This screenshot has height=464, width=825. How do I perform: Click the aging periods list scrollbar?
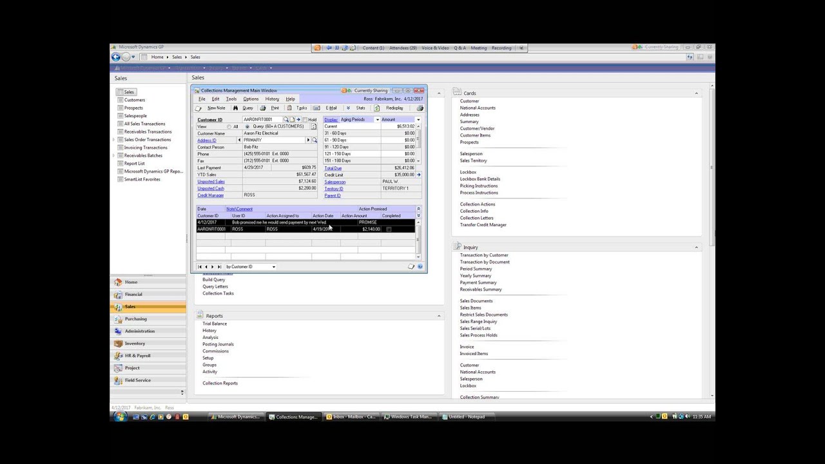pos(418,144)
